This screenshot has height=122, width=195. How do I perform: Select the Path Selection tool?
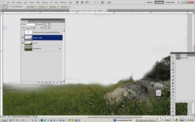173,108
